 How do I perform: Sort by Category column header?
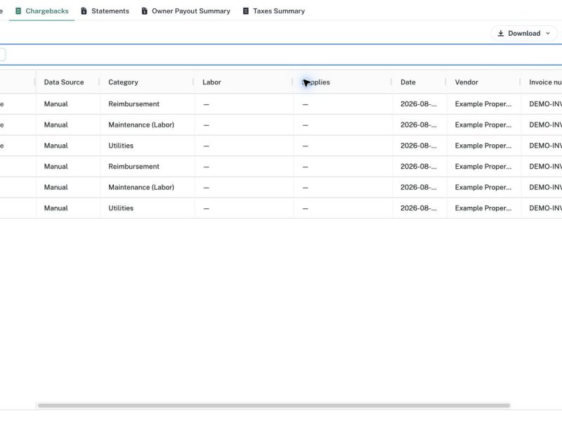(x=123, y=82)
